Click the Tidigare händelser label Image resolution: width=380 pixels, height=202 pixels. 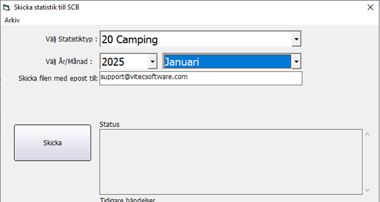click(128, 200)
